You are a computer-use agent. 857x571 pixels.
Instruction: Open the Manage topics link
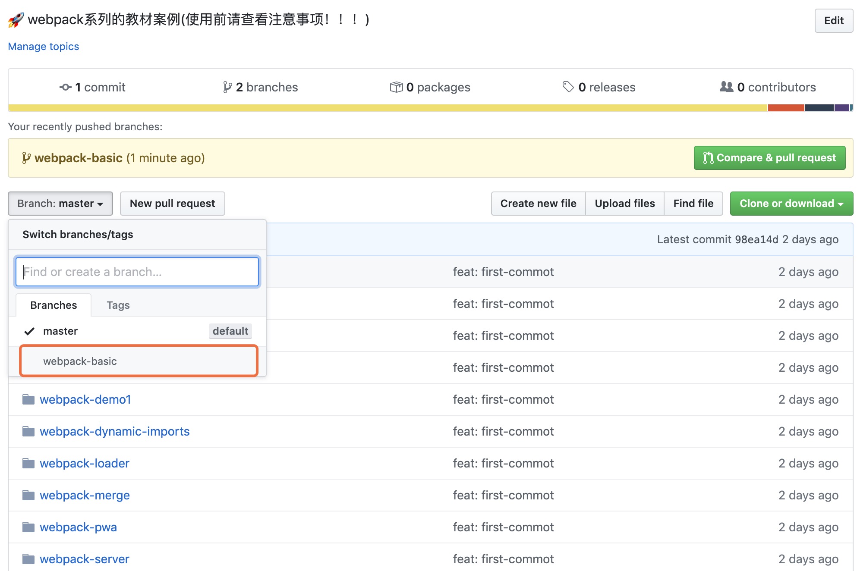pyautogui.click(x=44, y=46)
